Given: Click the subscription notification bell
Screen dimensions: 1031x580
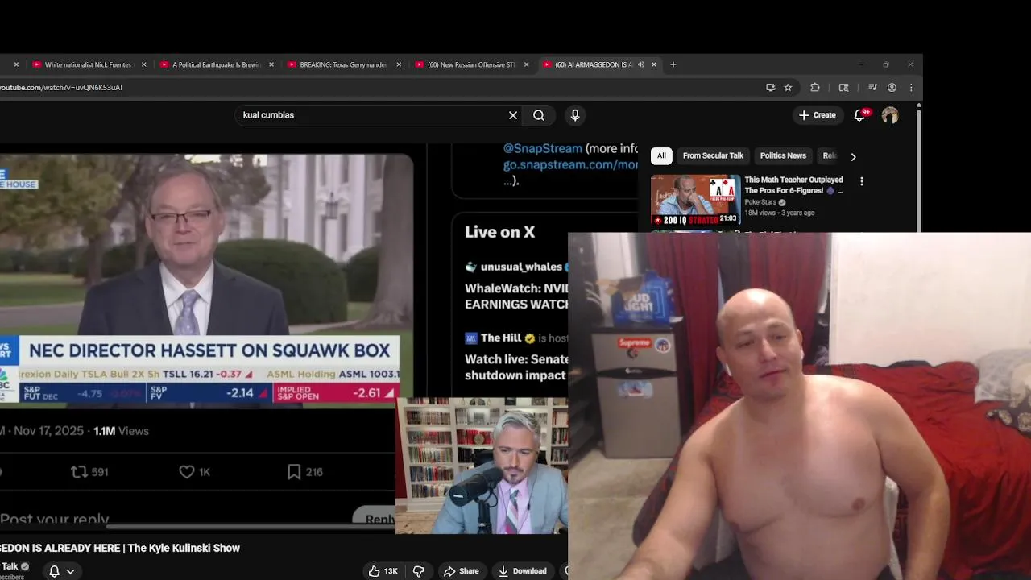Looking at the screenshot, I should pos(54,571).
